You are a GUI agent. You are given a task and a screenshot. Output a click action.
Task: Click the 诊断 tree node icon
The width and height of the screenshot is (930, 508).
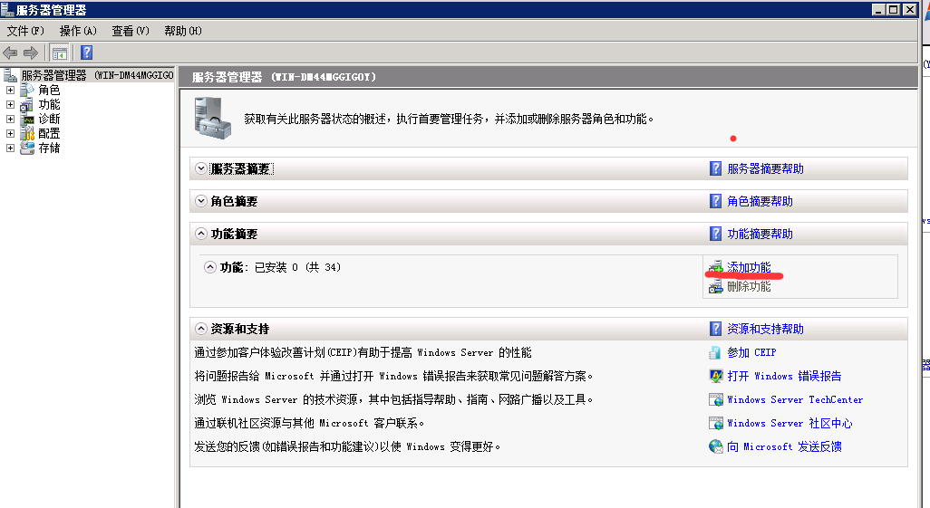tap(27, 120)
